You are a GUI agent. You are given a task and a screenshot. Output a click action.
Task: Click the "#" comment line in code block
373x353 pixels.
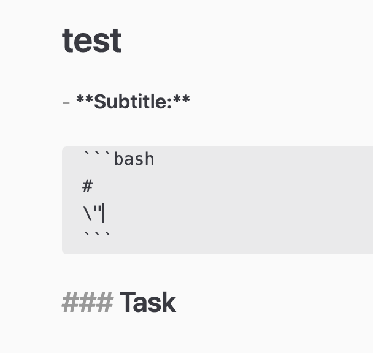(x=87, y=186)
